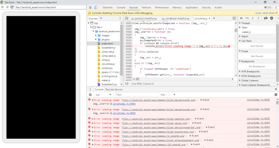
Task: Open the console drawer three-dot menu
Action: click(x=90, y=89)
